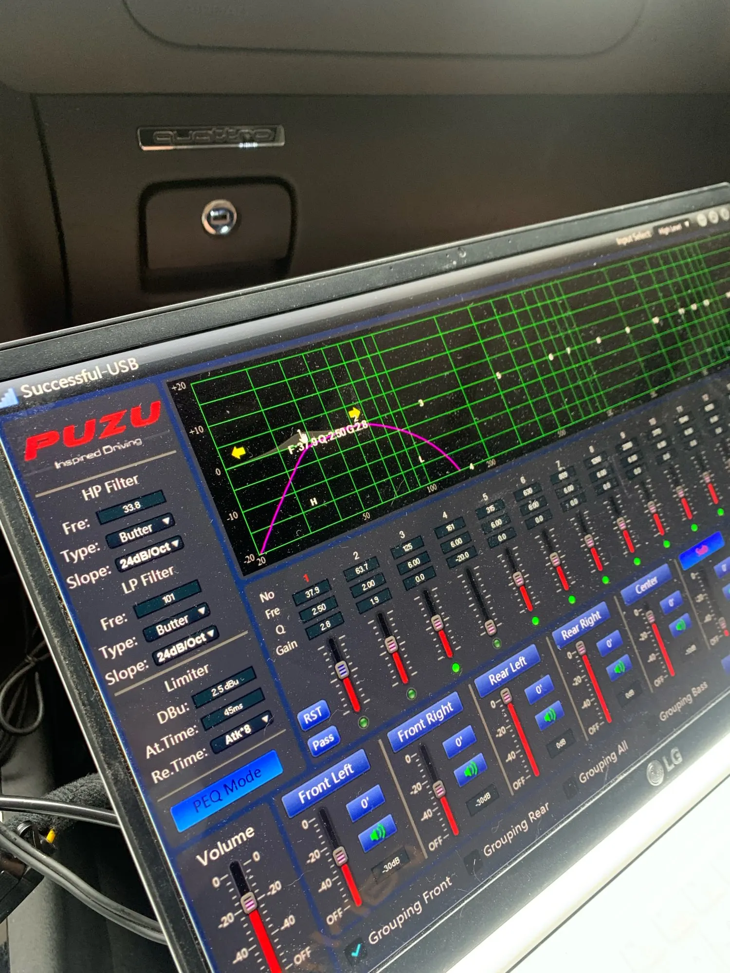Click EQ band 4 gain field -20.0
This screenshot has height=973, width=730.
[461, 556]
